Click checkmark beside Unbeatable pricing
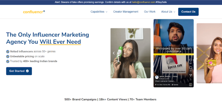Screen dimensions: 222x107 pos(8,57)
